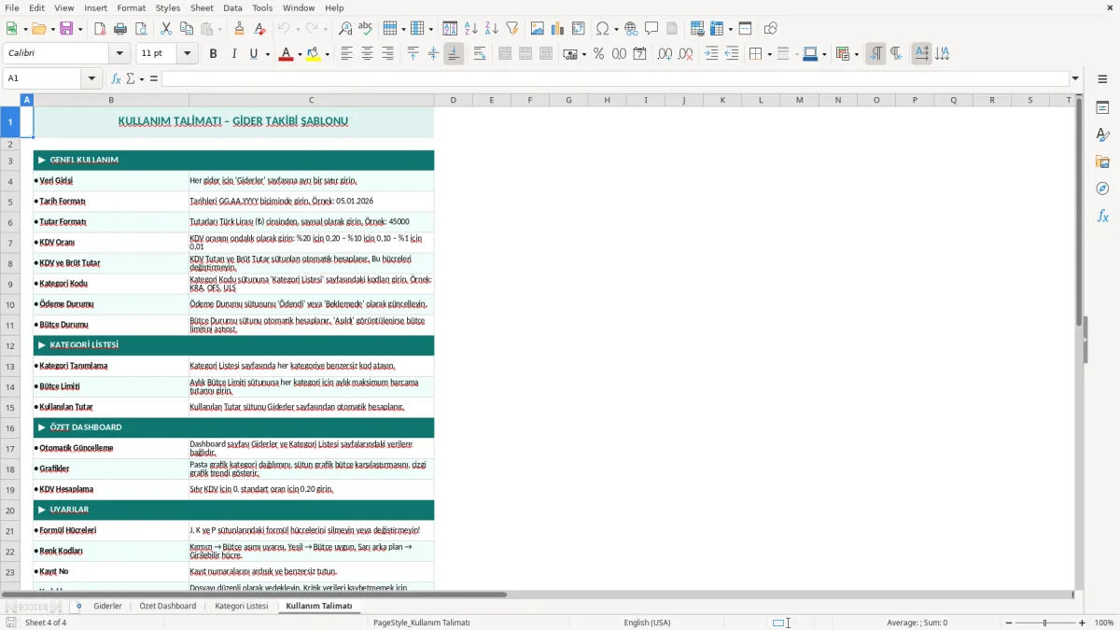Click Increase Indent icon
1120x630 pixels.
pos(711,54)
